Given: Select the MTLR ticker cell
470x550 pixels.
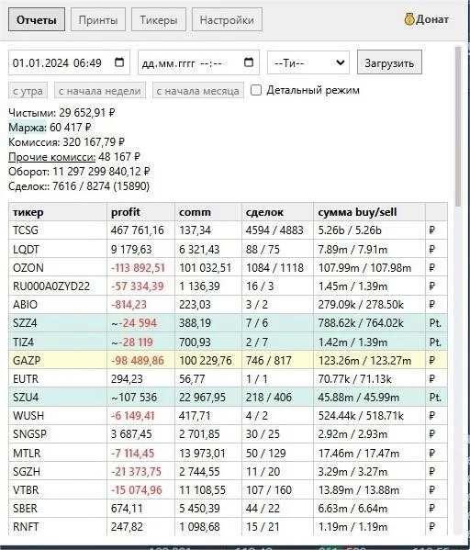Looking at the screenshot, I should coord(58,453).
